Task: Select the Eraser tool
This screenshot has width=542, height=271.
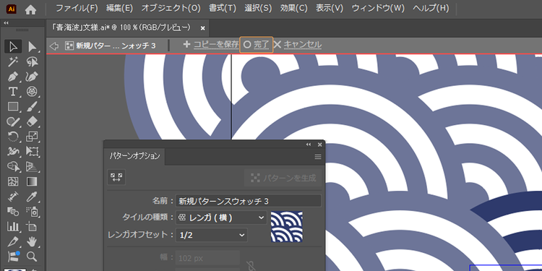Action: 32,121
